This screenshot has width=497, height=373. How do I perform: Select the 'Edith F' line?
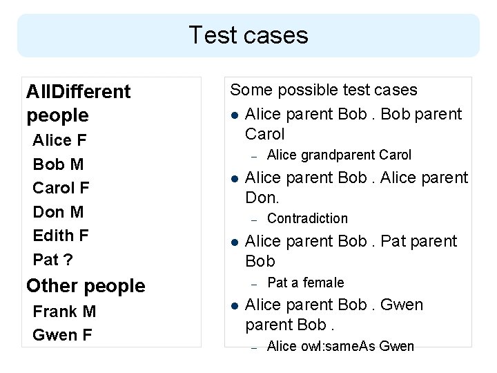(61, 236)
